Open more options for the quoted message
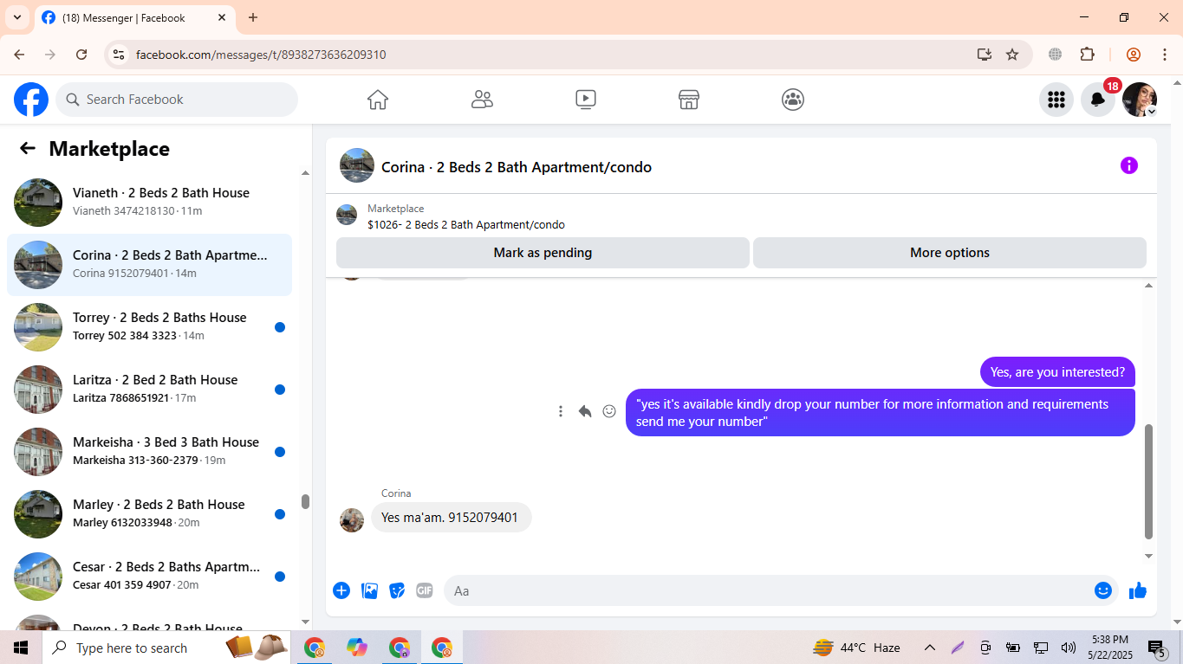1183x664 pixels. 561,411
